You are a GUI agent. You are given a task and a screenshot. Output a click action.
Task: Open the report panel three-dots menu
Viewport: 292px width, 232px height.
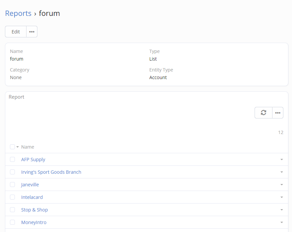pyautogui.click(x=278, y=113)
